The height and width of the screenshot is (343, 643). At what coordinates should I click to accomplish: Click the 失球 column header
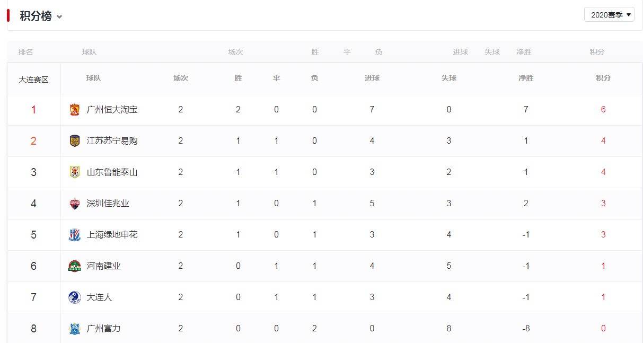point(448,78)
